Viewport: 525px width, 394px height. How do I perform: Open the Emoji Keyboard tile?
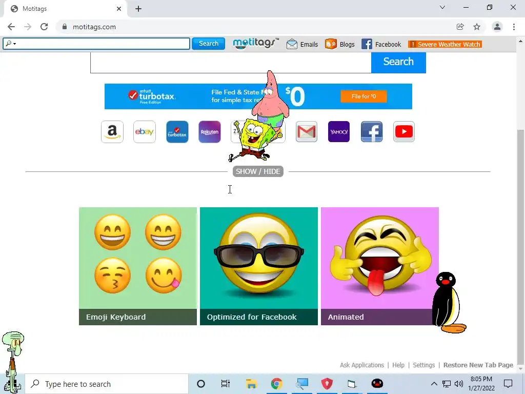(x=138, y=266)
